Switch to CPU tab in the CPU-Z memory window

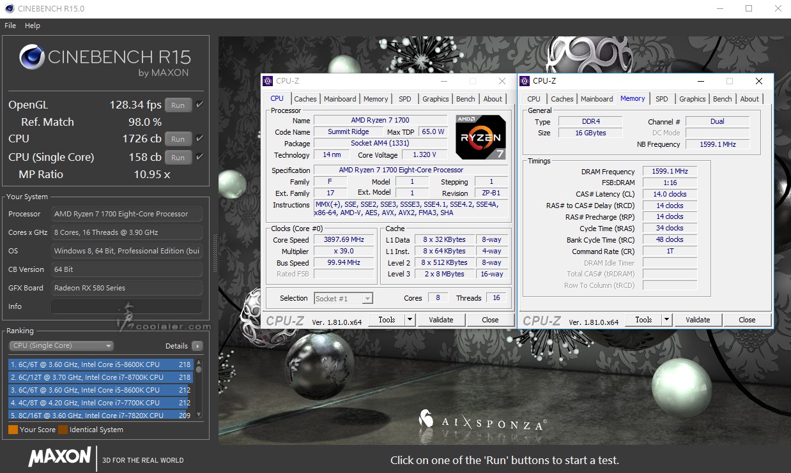(x=534, y=99)
